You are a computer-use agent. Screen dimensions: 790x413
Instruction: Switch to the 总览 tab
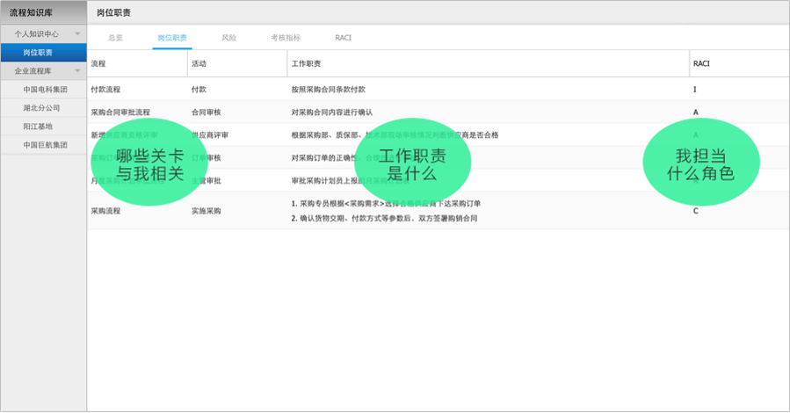coord(115,38)
